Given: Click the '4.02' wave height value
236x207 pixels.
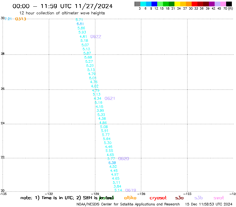Looking at the screenshot, I should click(95, 86).
